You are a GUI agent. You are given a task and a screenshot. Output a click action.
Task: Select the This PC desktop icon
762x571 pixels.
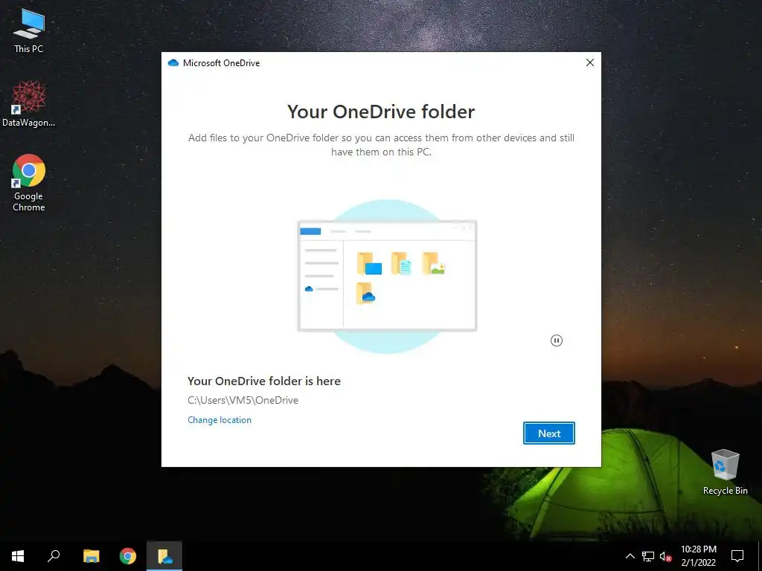(x=29, y=31)
